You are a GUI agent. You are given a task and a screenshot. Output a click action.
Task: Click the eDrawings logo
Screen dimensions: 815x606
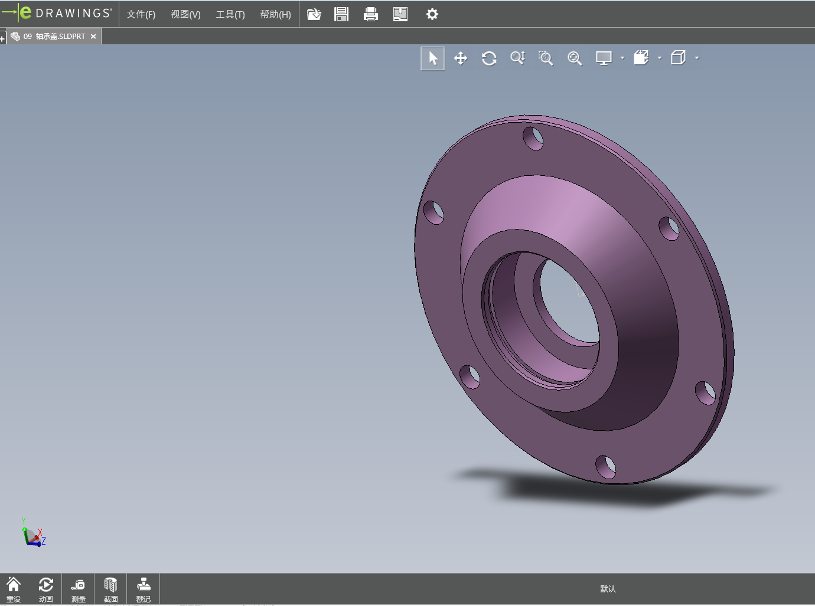pyautogui.click(x=57, y=13)
